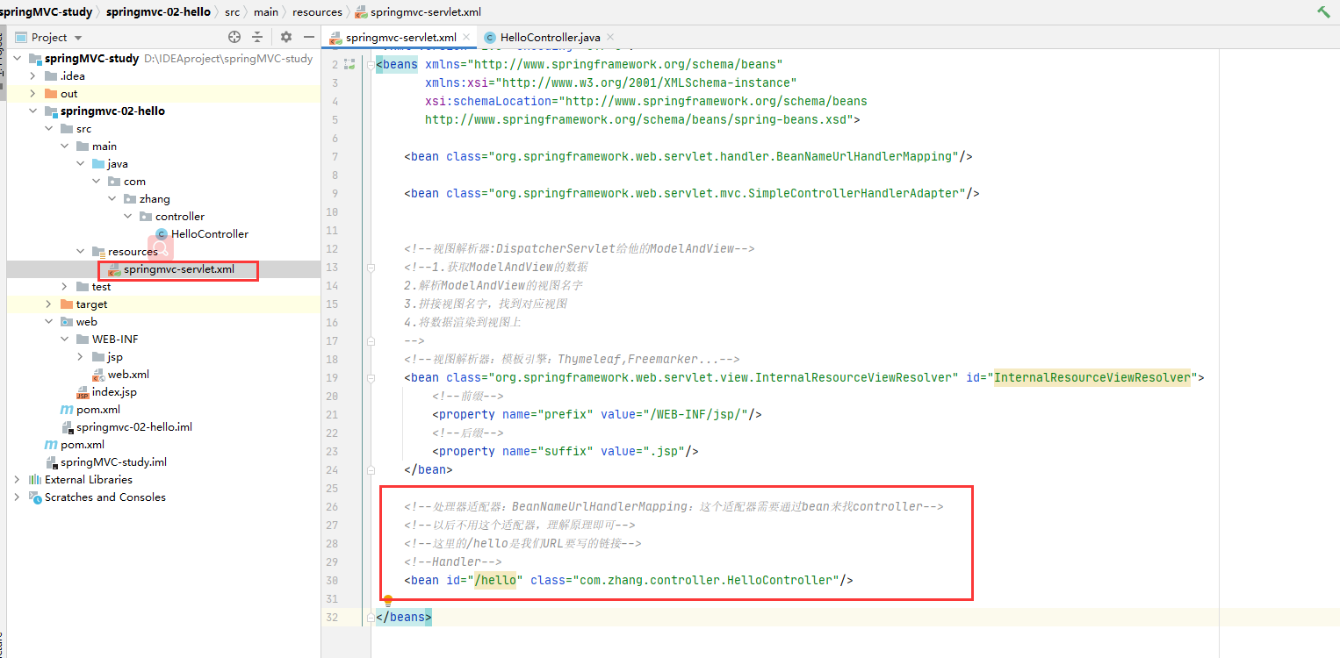The image size is (1340, 658).
Task: Expand the .idea folder
Action: 32,76
